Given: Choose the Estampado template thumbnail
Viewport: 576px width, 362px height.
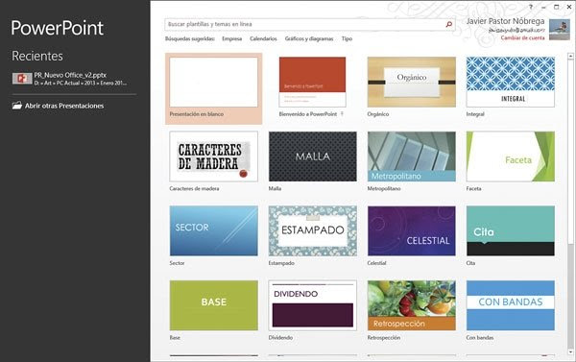Looking at the screenshot, I should click(x=313, y=230).
